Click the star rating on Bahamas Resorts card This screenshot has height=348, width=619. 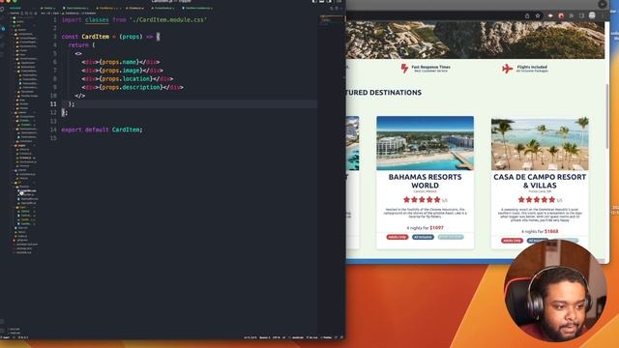coord(422,200)
